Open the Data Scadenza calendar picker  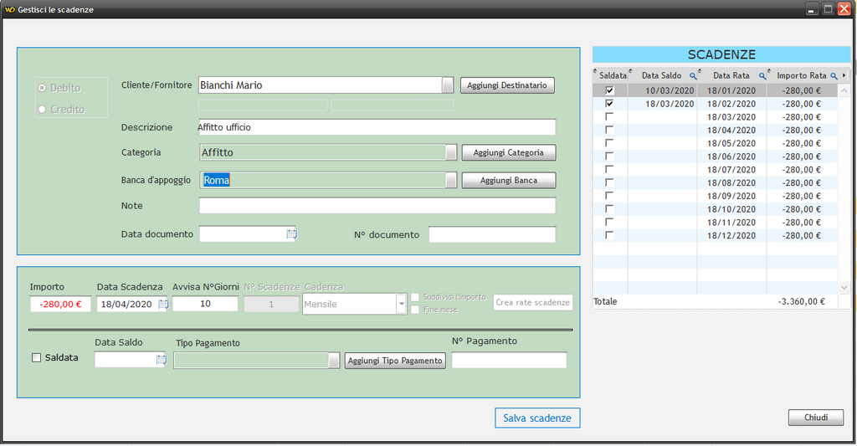tap(163, 304)
